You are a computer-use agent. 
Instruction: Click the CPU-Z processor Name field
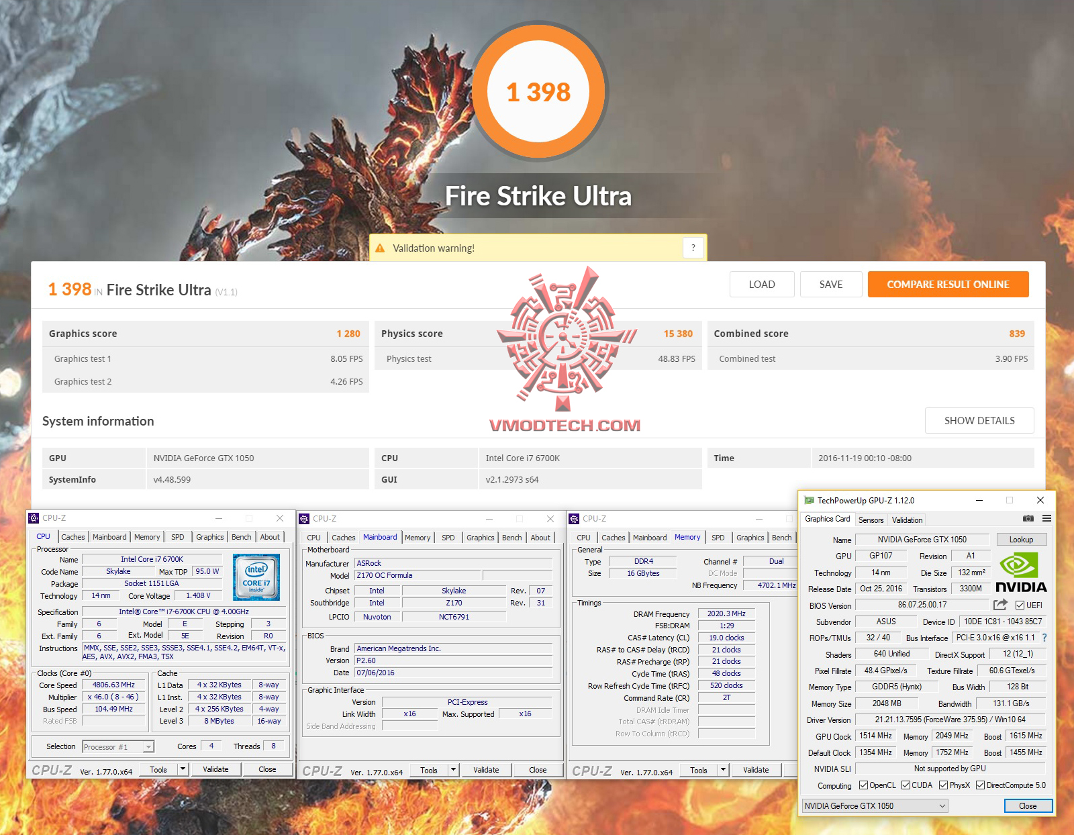[152, 559]
